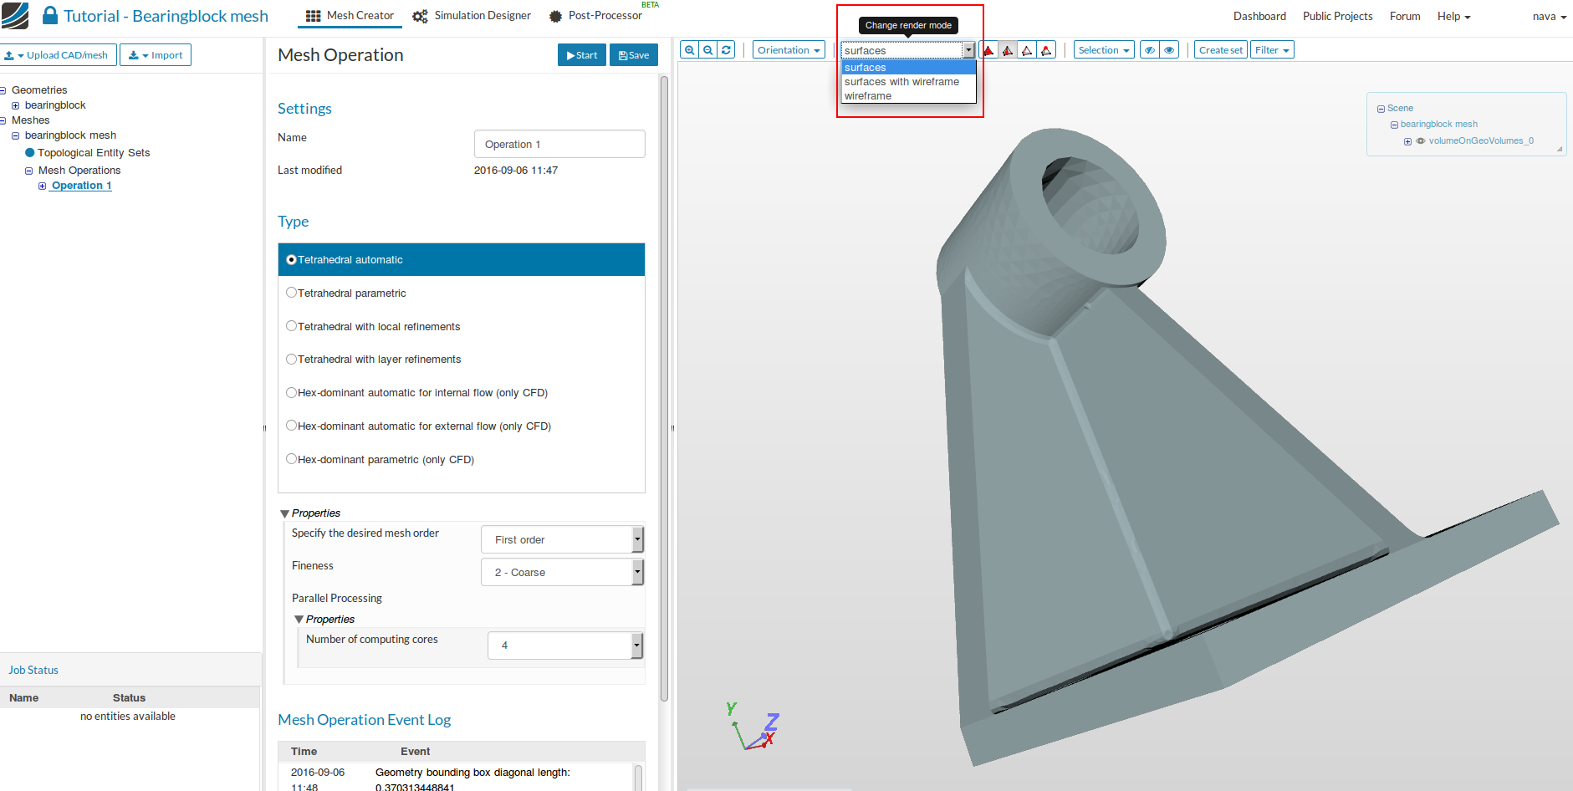The image size is (1573, 791).
Task: Click the Create set button
Action: (x=1221, y=50)
